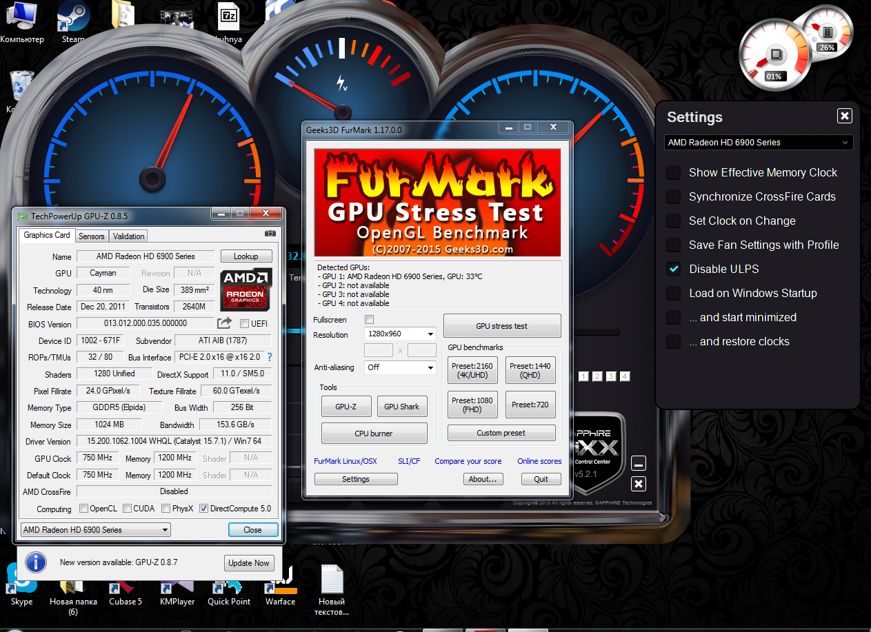Screen dimensions: 871x632
Task: Click the Custom preset button
Action: point(501,433)
